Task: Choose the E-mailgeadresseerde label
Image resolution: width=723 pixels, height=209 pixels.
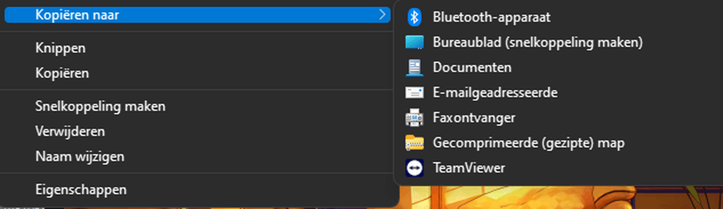Action: [x=495, y=92]
